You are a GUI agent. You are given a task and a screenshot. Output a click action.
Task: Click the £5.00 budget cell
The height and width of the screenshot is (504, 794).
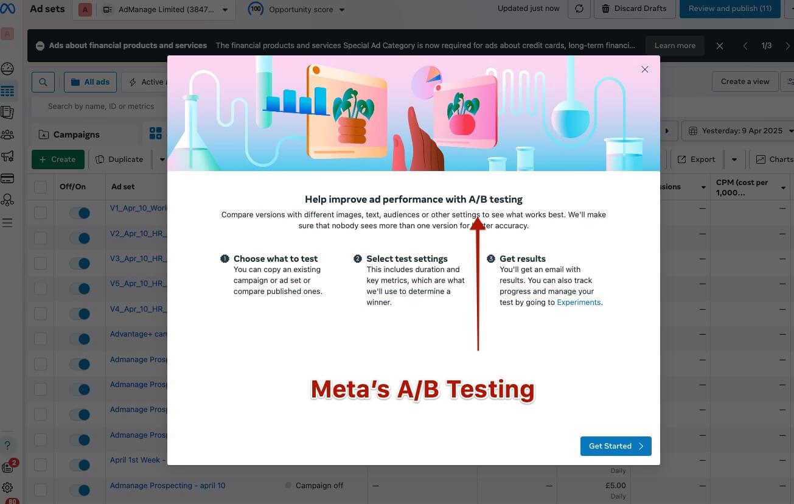point(616,486)
